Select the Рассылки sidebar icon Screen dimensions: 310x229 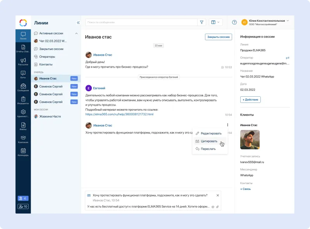[23, 61]
